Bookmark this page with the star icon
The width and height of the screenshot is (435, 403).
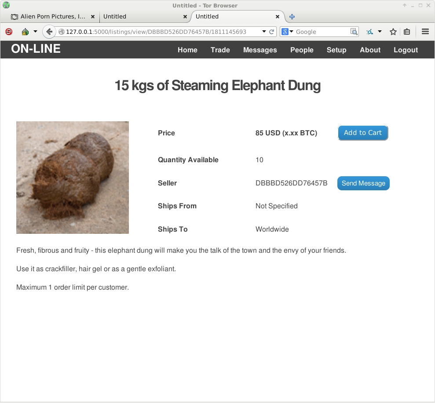point(393,32)
